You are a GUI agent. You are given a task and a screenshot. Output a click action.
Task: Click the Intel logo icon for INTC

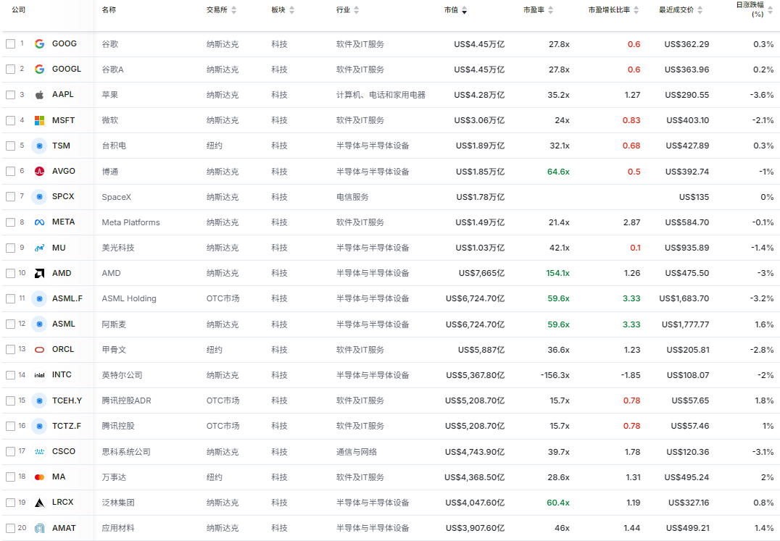pyautogui.click(x=39, y=375)
